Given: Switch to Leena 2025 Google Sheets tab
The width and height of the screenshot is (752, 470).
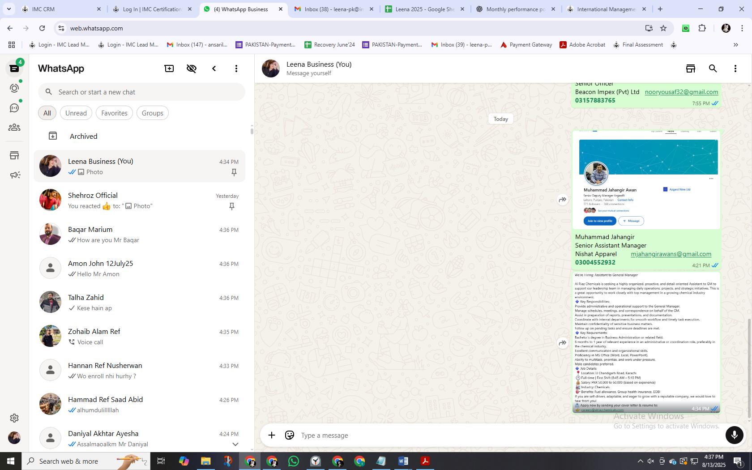Looking at the screenshot, I should pos(425,9).
